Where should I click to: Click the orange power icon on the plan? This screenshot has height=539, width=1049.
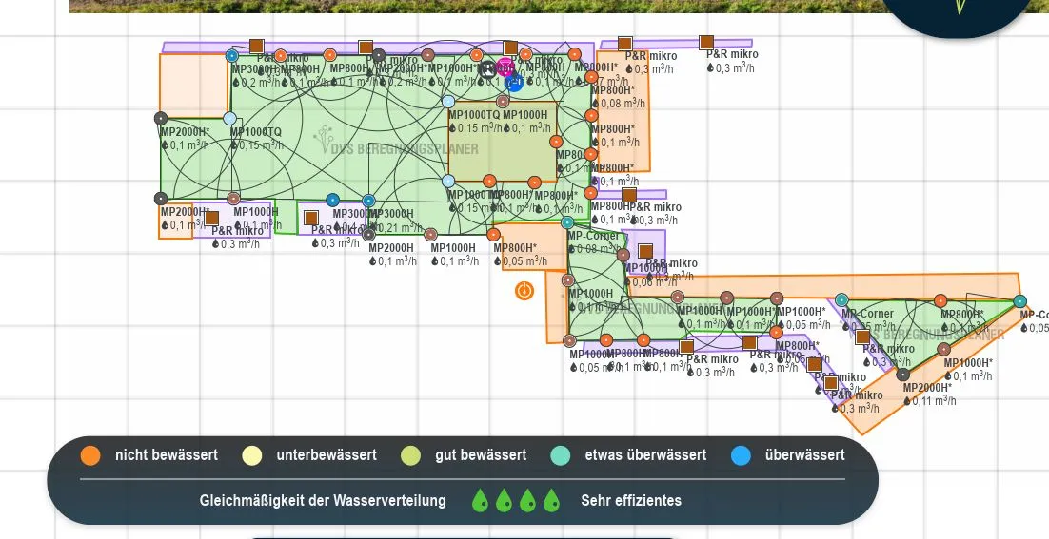pos(524,291)
